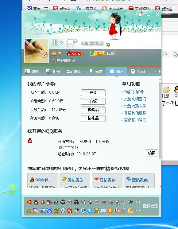
Task: Click the 隐藏 key icon in browser window
Action: click(166, 92)
